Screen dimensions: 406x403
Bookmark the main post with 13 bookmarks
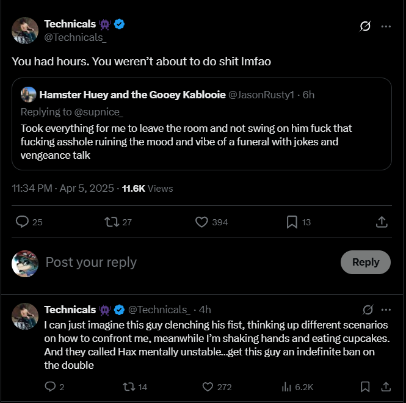click(x=292, y=222)
